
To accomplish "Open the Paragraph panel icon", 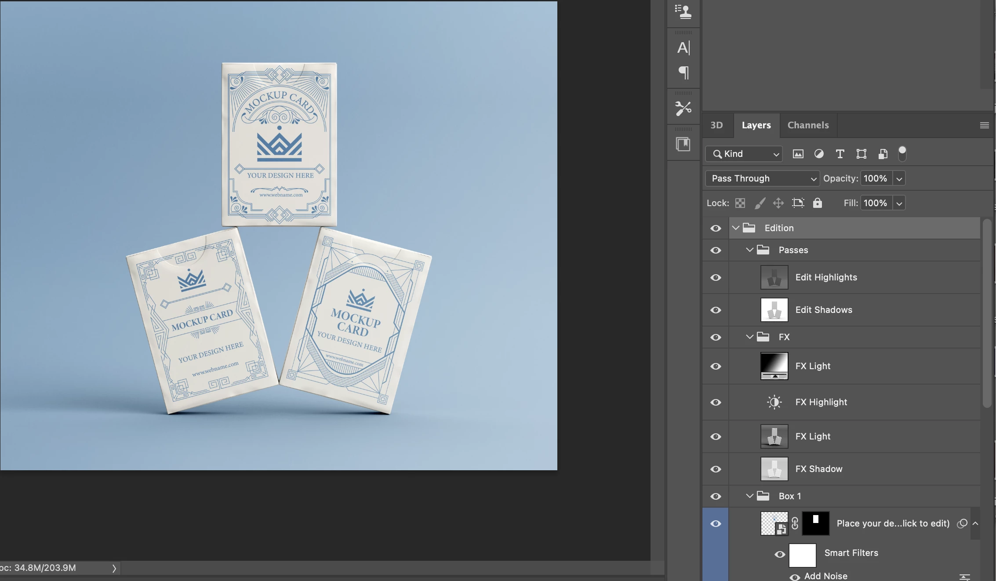I will click(x=683, y=73).
